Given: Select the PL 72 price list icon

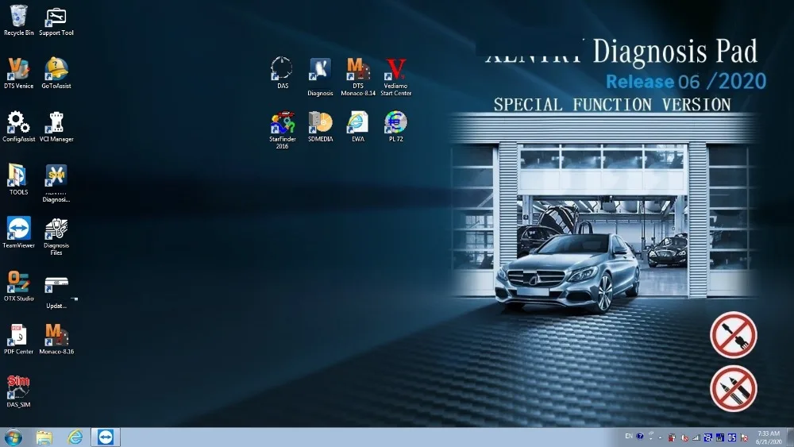Looking at the screenshot, I should pos(395,126).
